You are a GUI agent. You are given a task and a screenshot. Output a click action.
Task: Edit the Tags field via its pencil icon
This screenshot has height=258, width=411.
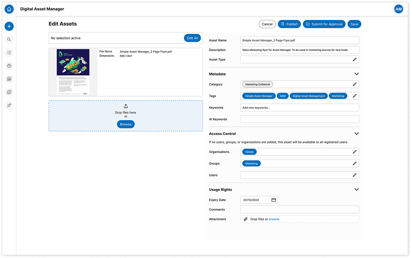click(355, 96)
